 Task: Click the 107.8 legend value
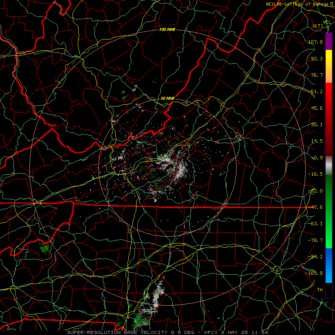pos(315,42)
